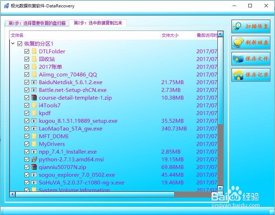This screenshot has width=275, height=215.
Task: Collapse the 恢复的分区1 tree node
Action: [13, 43]
